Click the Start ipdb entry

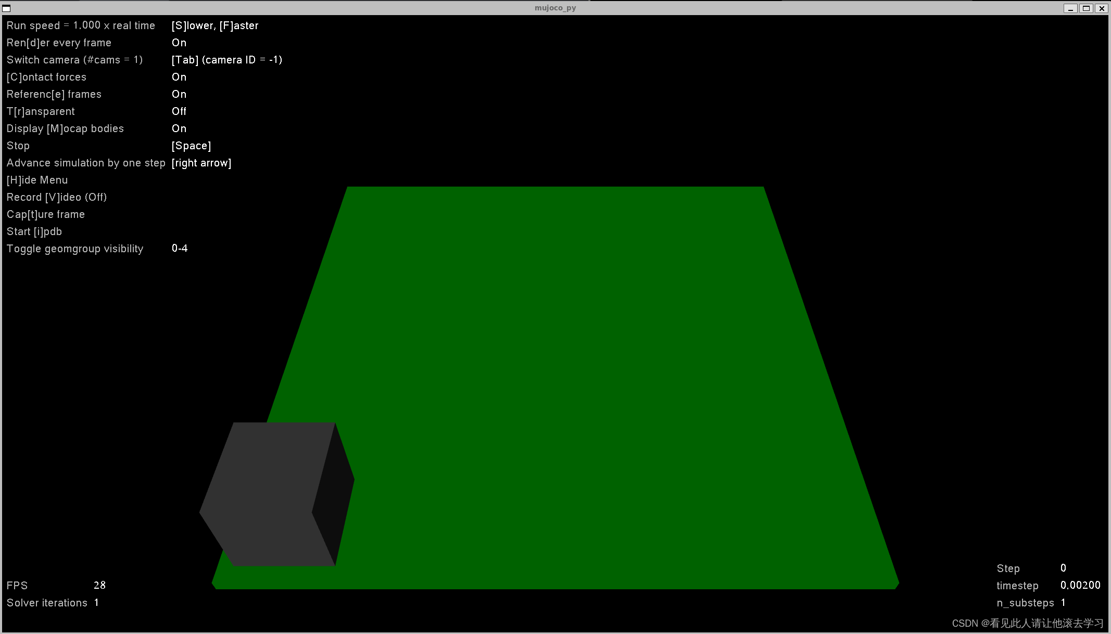pyautogui.click(x=34, y=231)
